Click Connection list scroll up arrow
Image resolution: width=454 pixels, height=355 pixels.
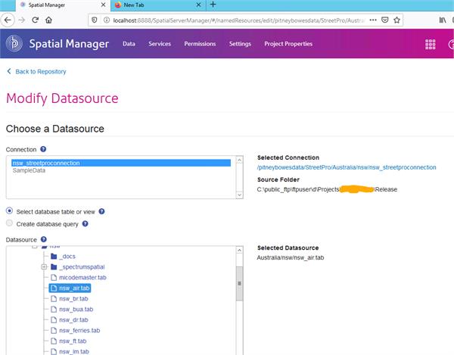tap(239, 160)
